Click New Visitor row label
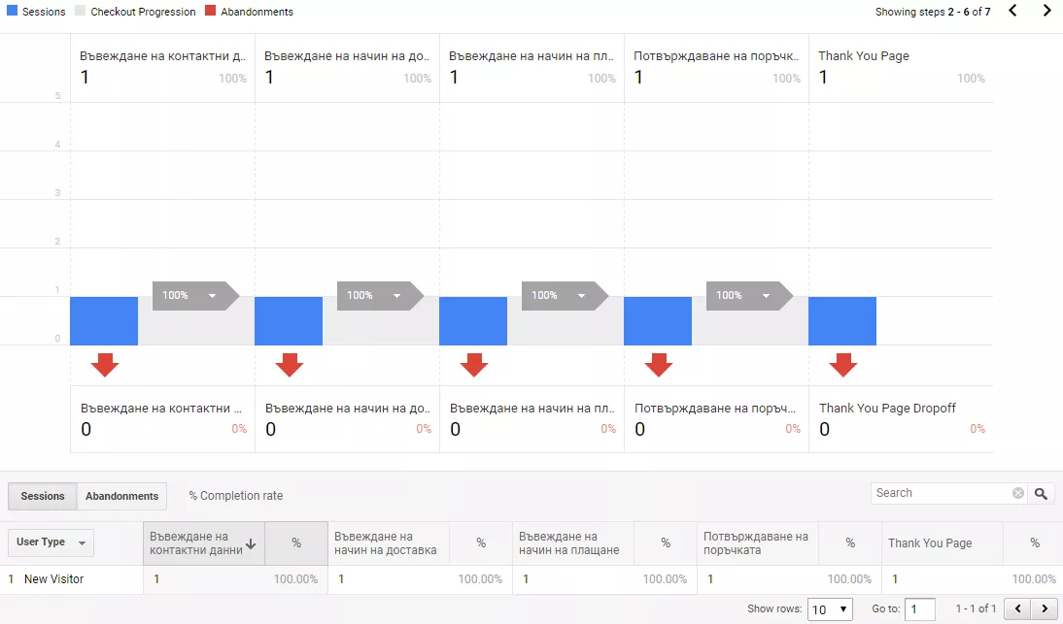Viewport: 1063px width, 624px height. tap(53, 579)
